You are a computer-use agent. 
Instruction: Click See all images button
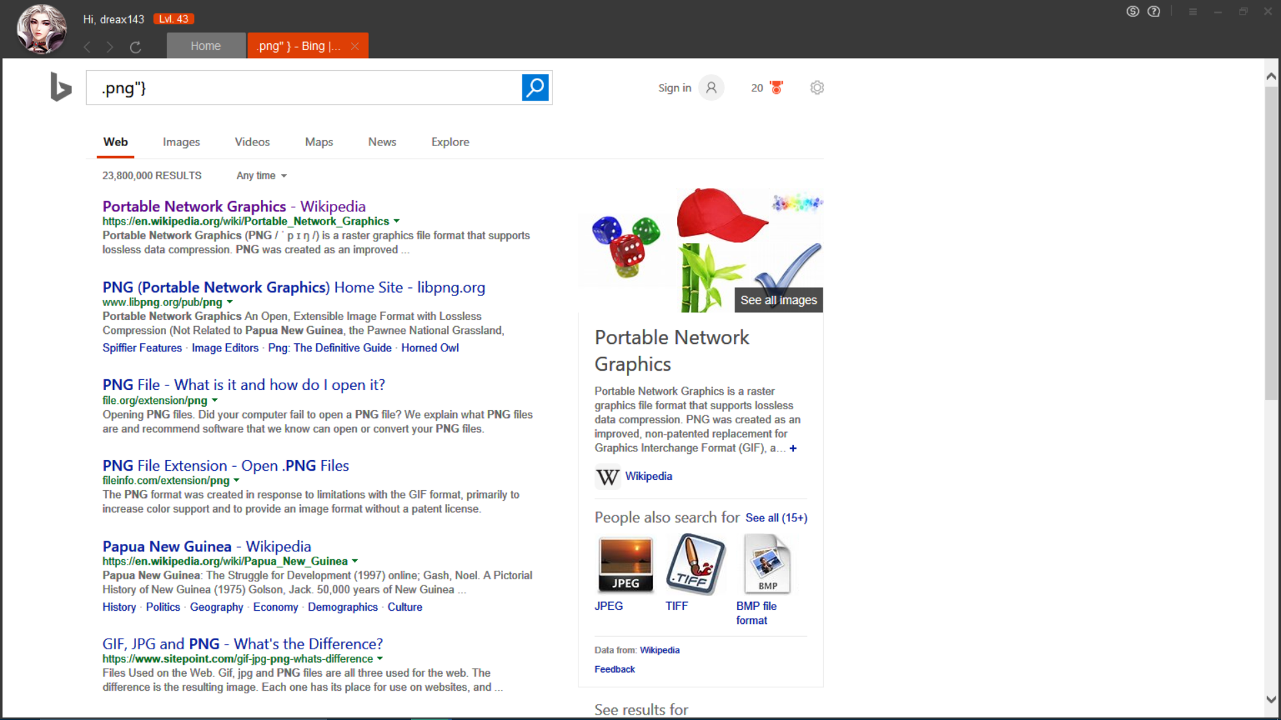778,300
